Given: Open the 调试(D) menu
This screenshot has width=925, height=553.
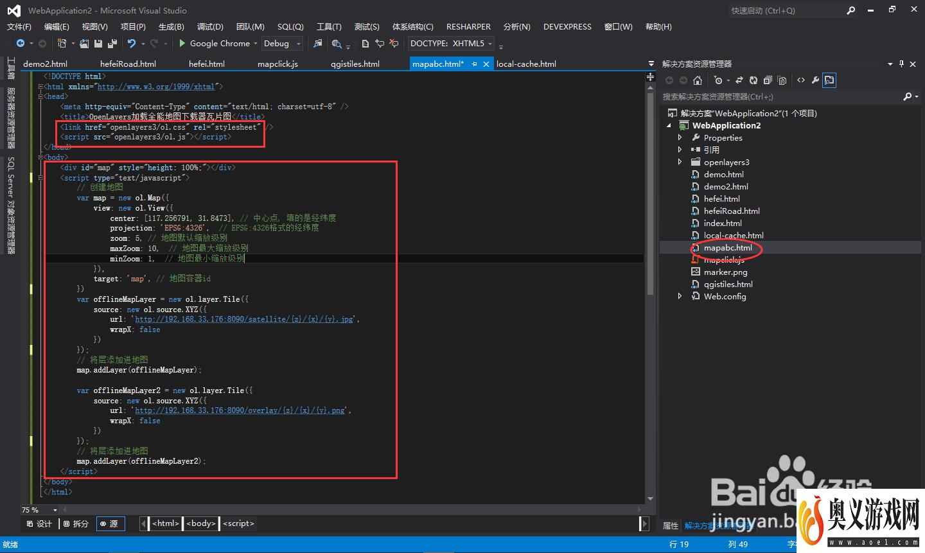Looking at the screenshot, I should (x=210, y=26).
